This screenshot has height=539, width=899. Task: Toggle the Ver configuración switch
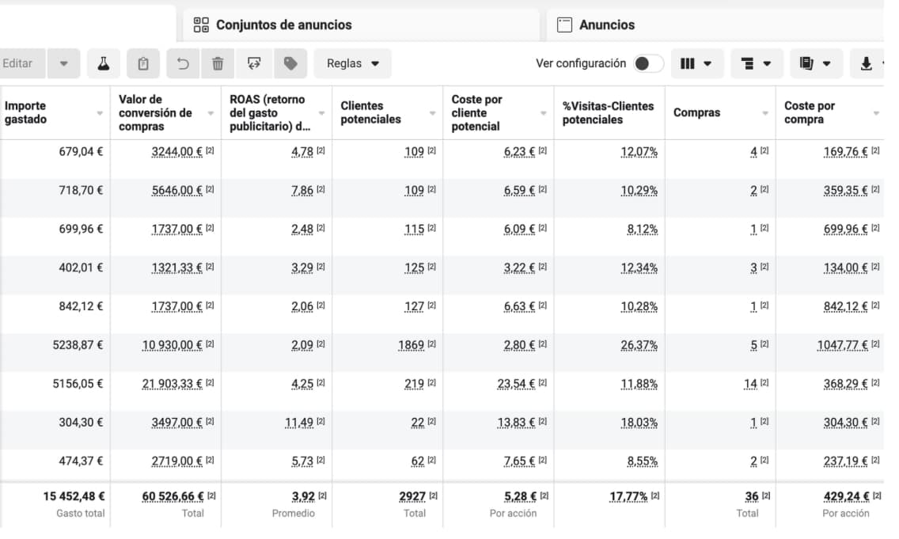(648, 63)
